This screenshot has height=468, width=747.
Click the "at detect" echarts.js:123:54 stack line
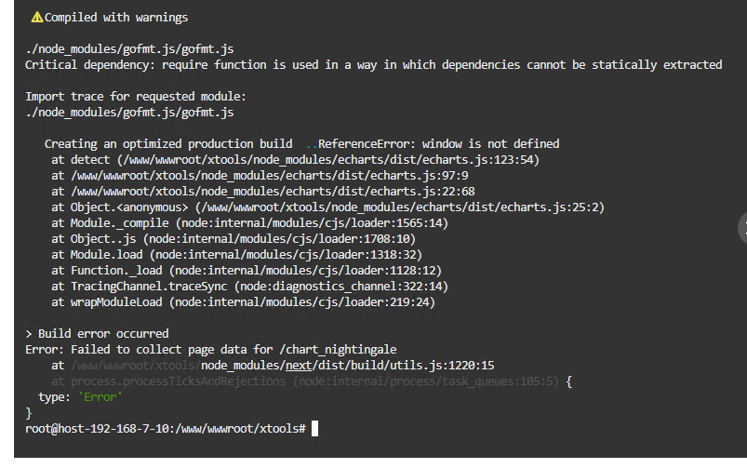tap(296, 160)
